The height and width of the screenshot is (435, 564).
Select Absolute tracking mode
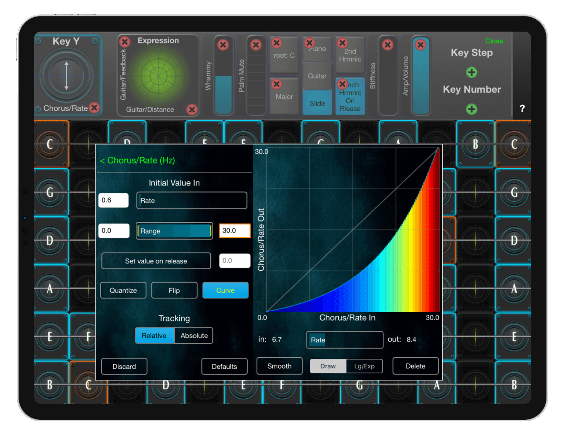194,336
